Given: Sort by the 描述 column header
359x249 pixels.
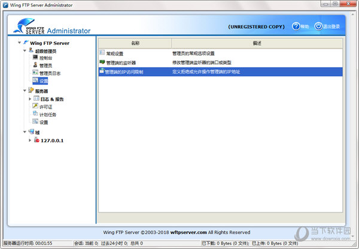Looking at the screenshot, I should pyautogui.click(x=257, y=43).
